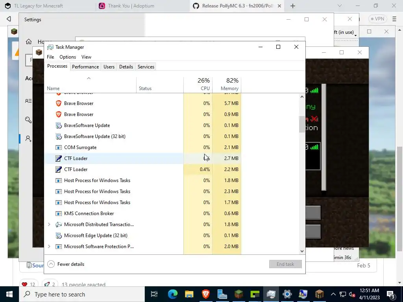
Task: Switch to the Performance tab
Action: pos(85,67)
